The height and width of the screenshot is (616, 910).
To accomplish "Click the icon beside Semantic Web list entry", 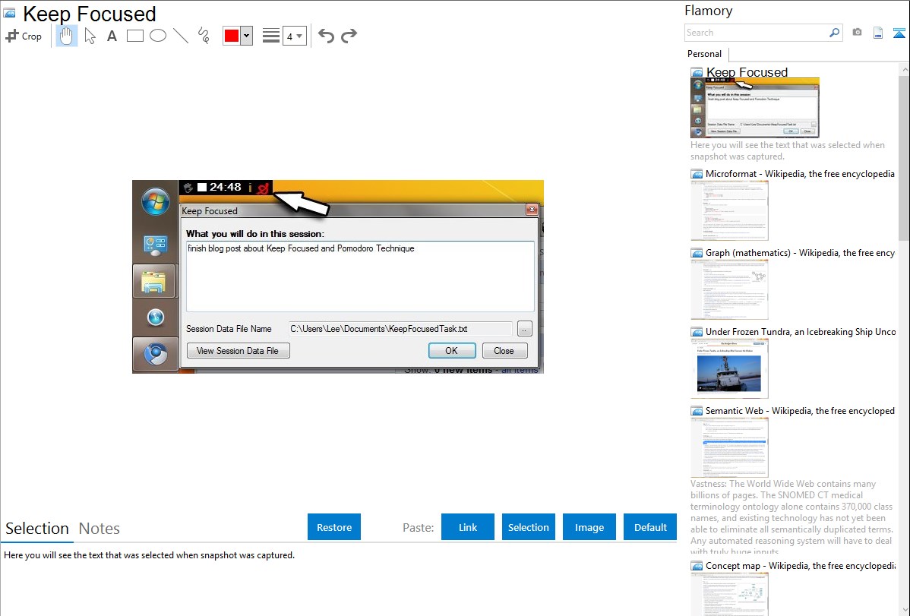I will point(697,411).
